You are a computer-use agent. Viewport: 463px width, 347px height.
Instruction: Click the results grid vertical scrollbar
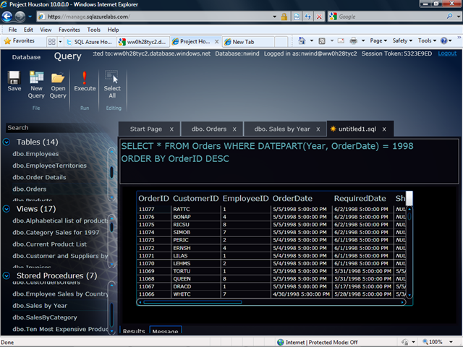coord(409,252)
